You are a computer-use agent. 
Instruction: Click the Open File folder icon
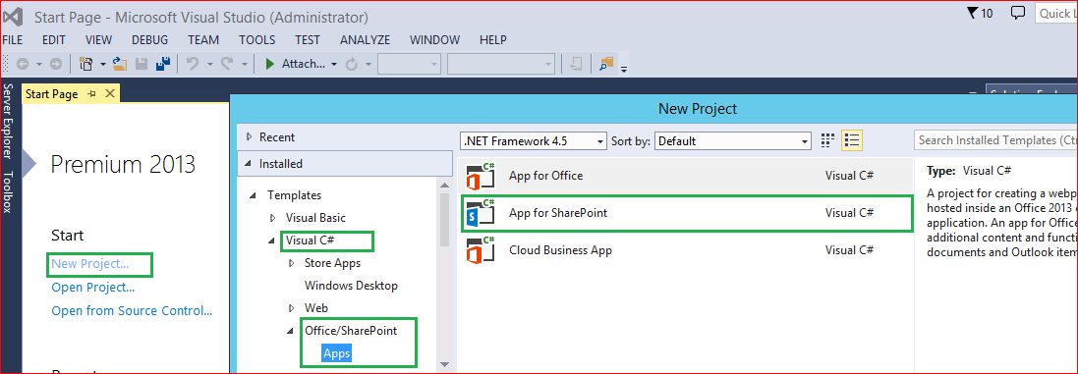(x=120, y=64)
